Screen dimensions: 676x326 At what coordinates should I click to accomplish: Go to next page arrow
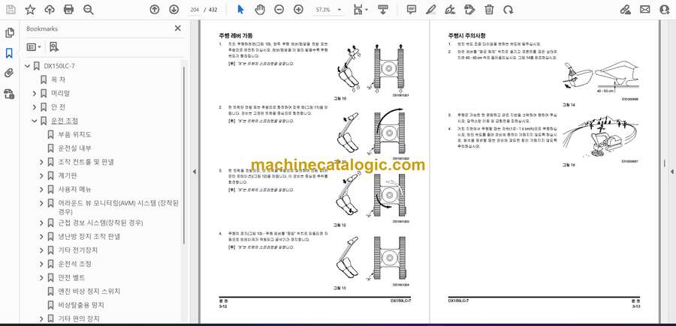coord(174,10)
